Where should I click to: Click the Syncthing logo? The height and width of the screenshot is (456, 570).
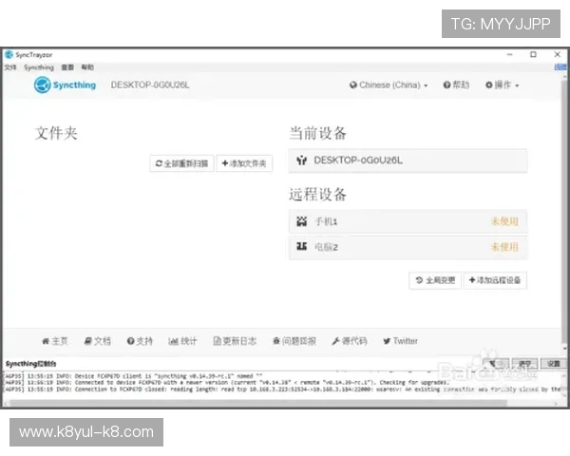pos(65,85)
